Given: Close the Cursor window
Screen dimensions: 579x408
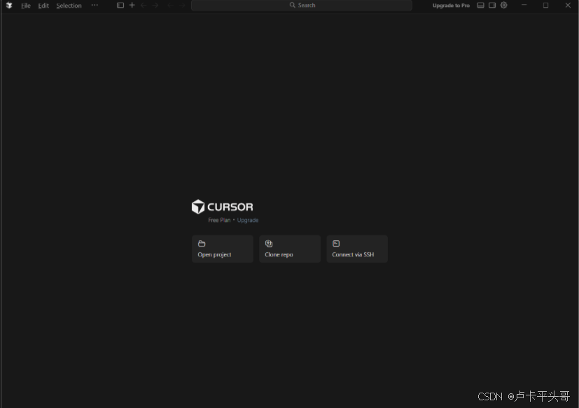Looking at the screenshot, I should (568, 5).
